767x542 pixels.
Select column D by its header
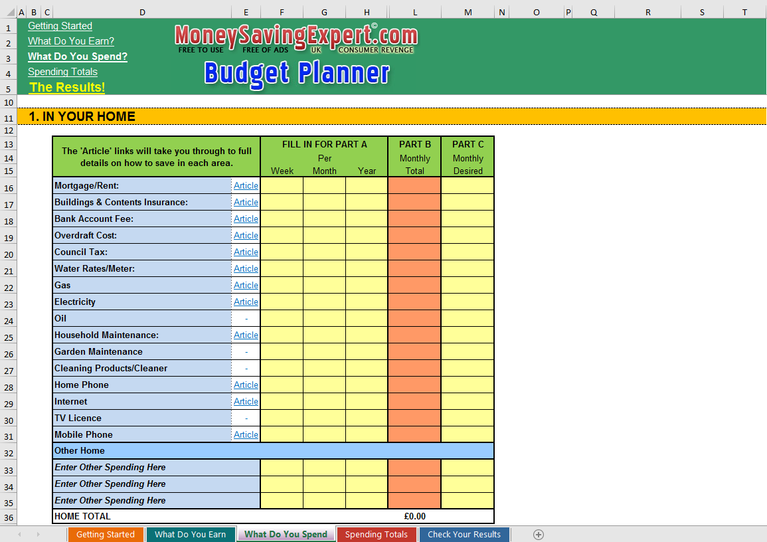142,12
